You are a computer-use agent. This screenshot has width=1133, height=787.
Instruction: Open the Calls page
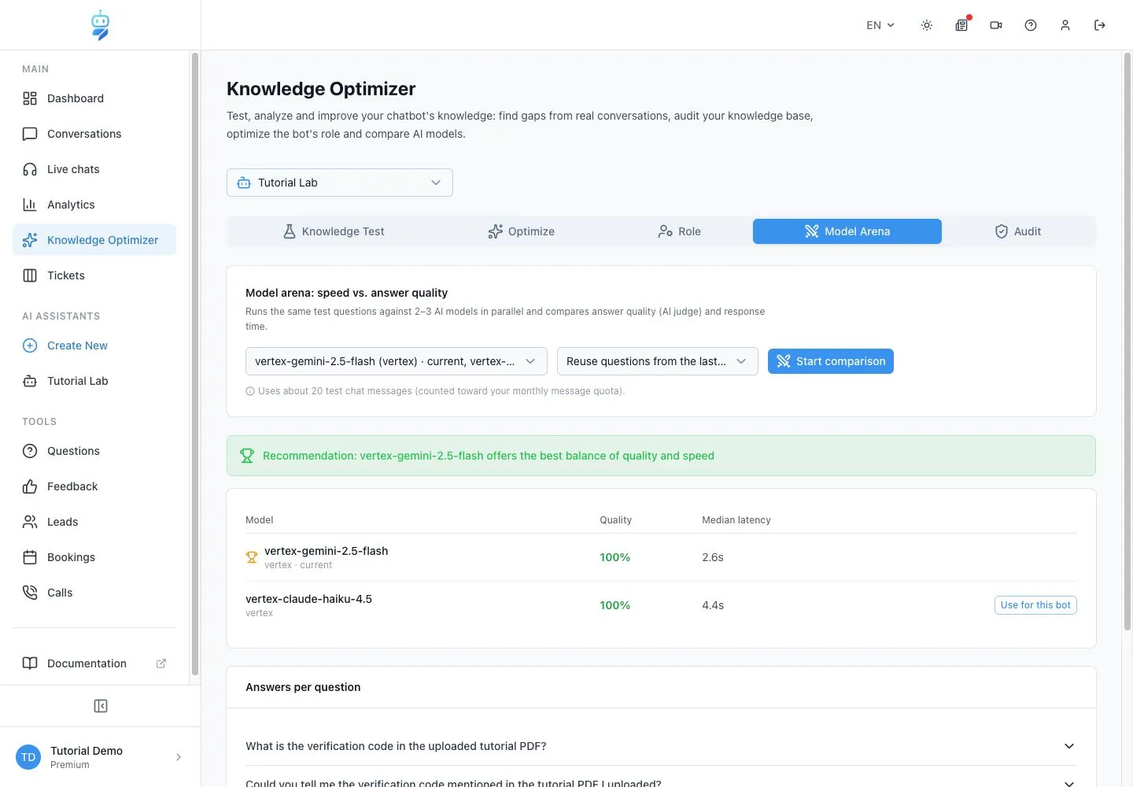click(94, 593)
